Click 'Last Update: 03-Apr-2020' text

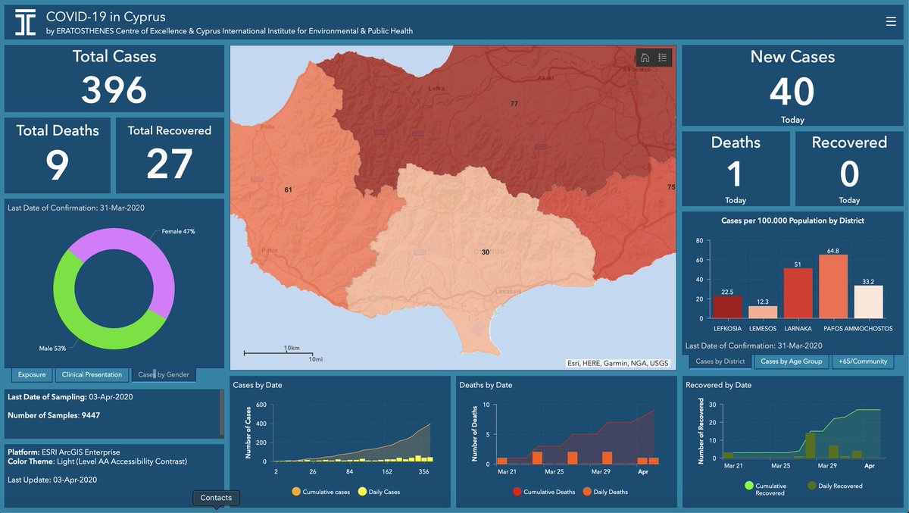[x=52, y=480]
